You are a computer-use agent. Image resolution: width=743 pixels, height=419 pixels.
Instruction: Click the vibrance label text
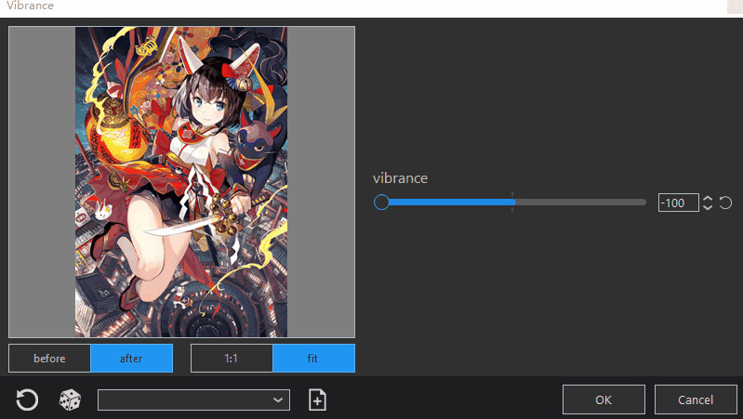pyautogui.click(x=400, y=178)
